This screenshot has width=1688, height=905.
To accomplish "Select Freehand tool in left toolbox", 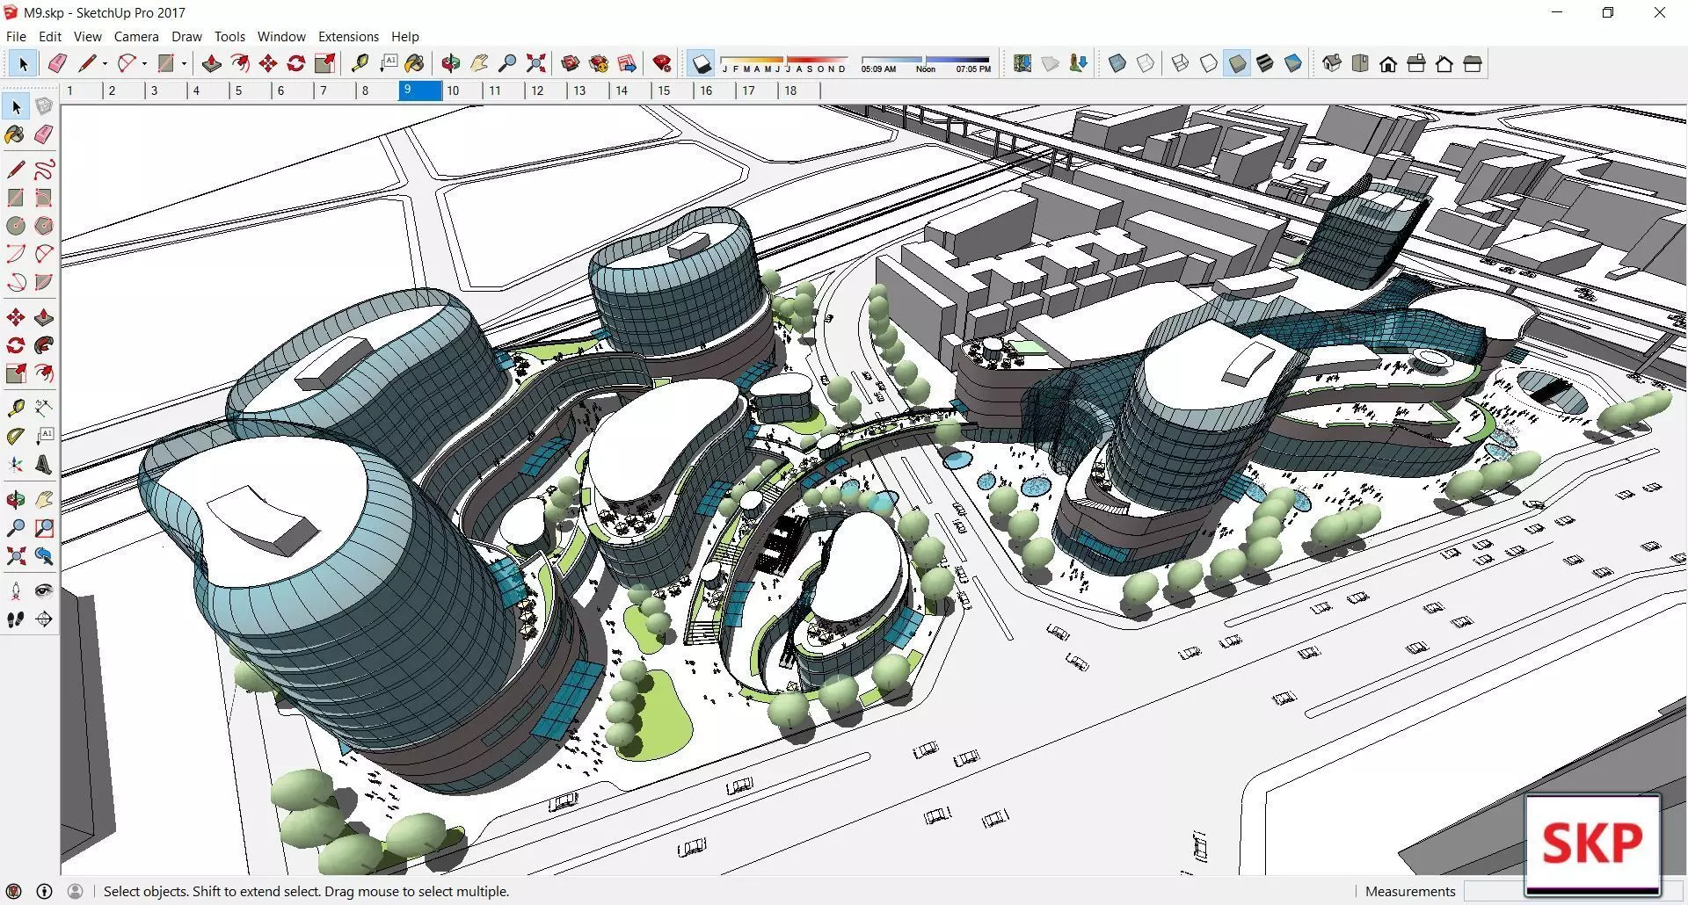I will pos(44,169).
